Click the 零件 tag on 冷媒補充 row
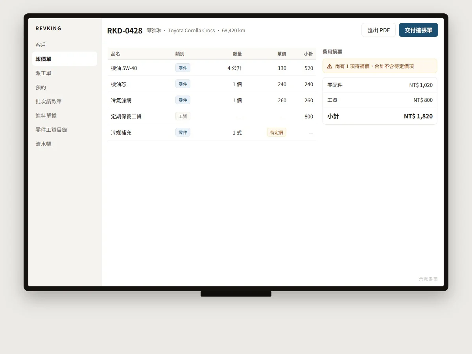 click(183, 133)
